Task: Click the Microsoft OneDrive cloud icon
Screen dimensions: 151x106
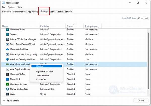Action: pos(7,49)
